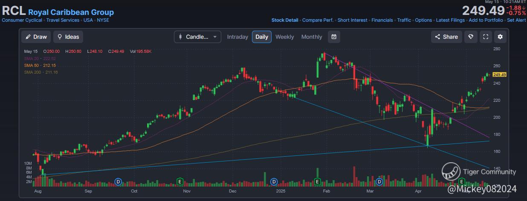
Task: View Financials link
Action: coord(382,20)
